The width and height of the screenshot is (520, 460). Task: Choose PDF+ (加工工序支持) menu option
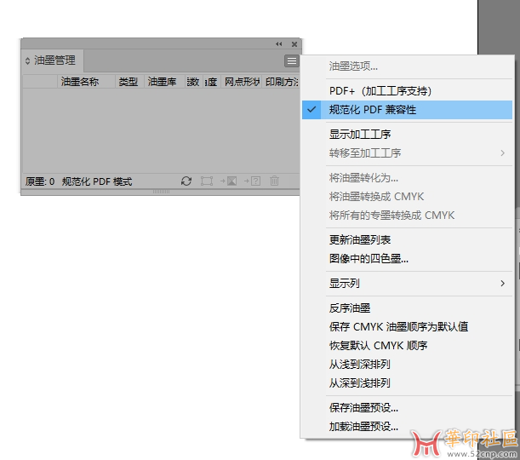[x=408, y=91]
